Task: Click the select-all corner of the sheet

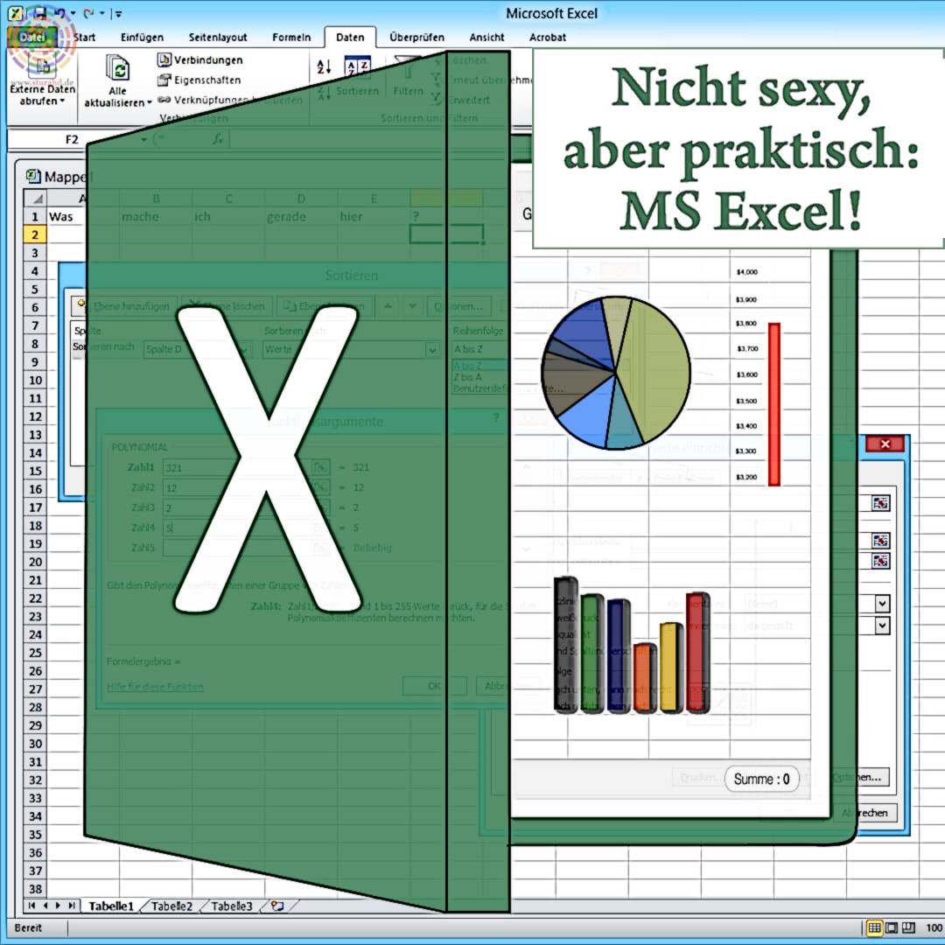Action: click(36, 198)
